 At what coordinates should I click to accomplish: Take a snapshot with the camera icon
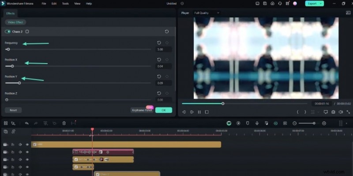(x=333, y=112)
